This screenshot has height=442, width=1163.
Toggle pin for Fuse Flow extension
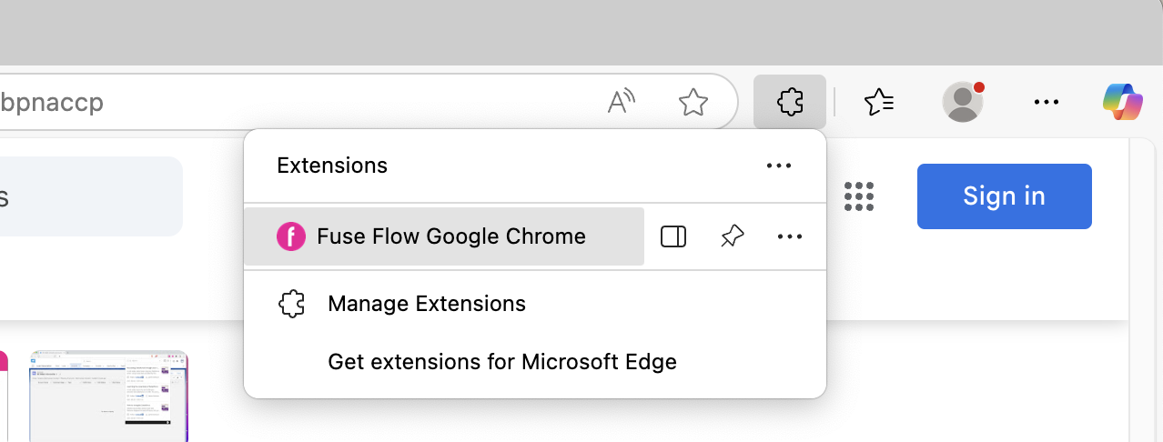point(732,237)
